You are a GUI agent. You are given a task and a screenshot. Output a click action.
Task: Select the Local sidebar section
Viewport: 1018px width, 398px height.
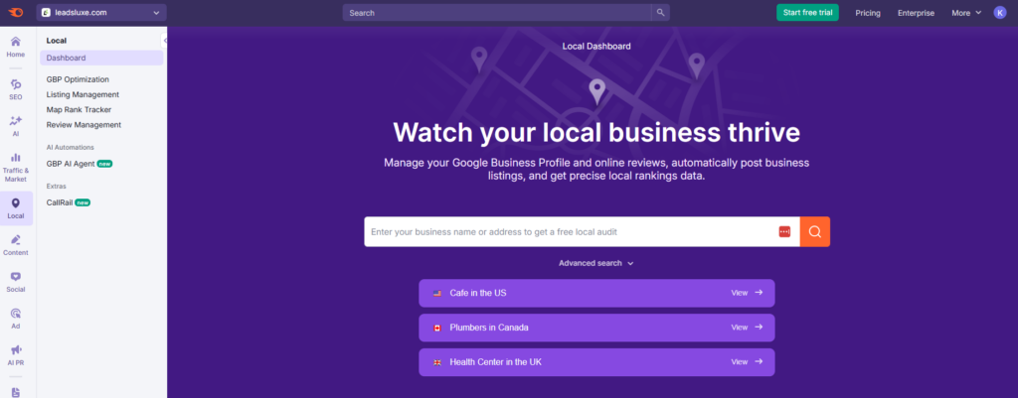pyautogui.click(x=16, y=208)
